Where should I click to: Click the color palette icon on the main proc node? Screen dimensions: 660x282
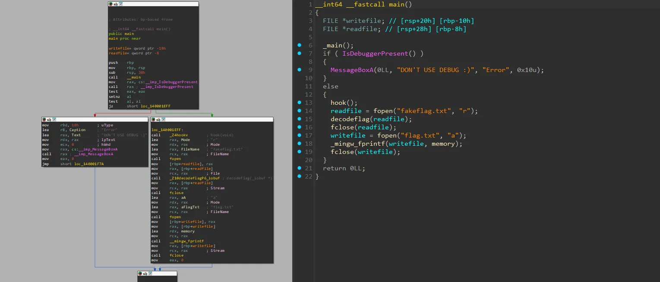coord(111,4)
